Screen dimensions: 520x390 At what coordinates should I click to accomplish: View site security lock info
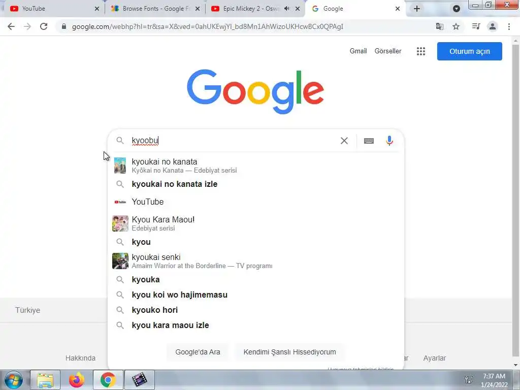(64, 26)
